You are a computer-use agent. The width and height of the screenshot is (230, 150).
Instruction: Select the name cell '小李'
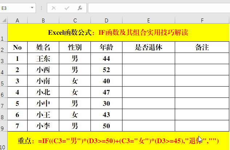pyautogui.click(x=43, y=126)
